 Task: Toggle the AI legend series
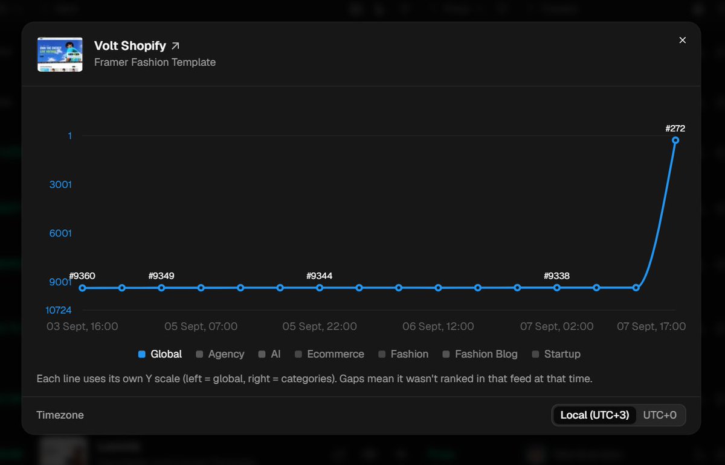(x=269, y=354)
